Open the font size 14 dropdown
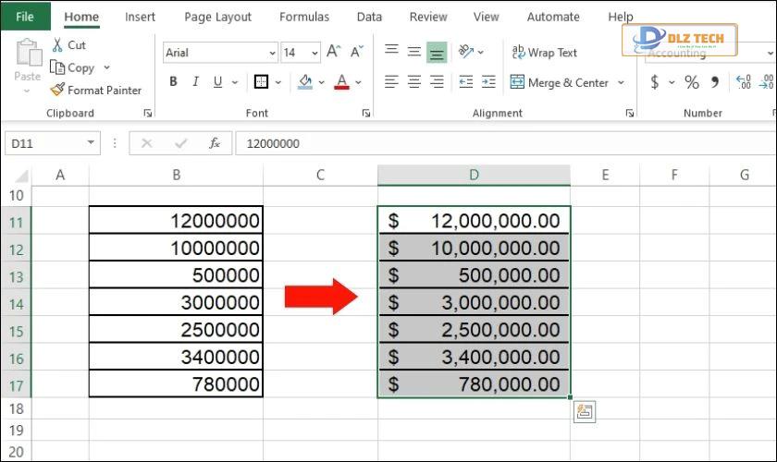777x462 pixels. (x=314, y=53)
